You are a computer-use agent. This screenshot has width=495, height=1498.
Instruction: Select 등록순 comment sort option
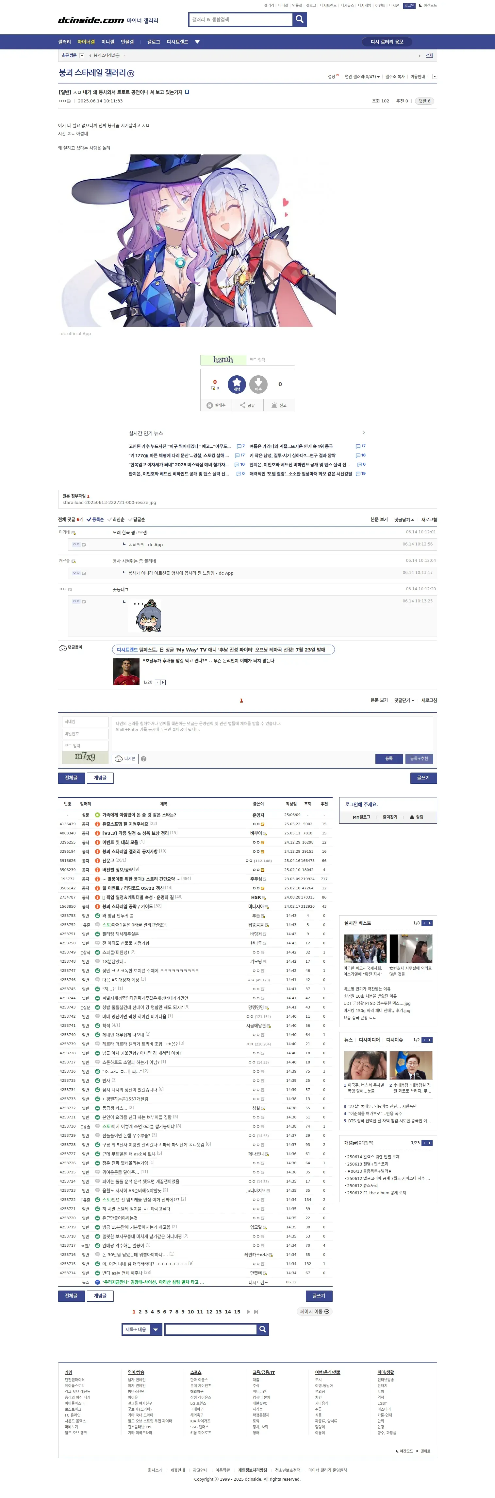95,519
